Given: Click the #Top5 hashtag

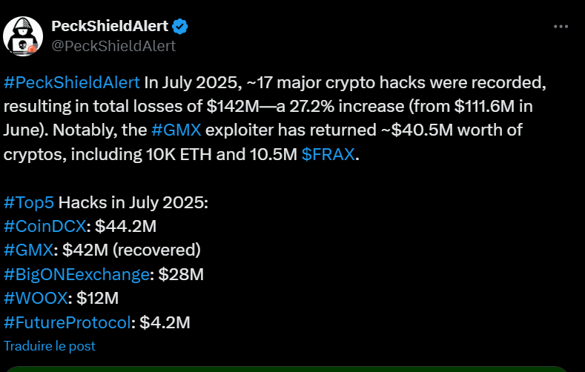Looking at the screenshot, I should [x=28, y=203].
